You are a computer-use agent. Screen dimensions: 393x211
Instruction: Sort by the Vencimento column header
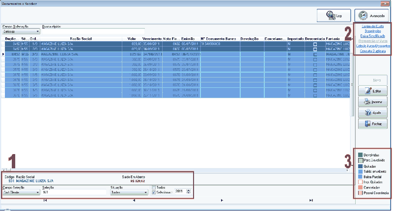pyautogui.click(x=152, y=39)
